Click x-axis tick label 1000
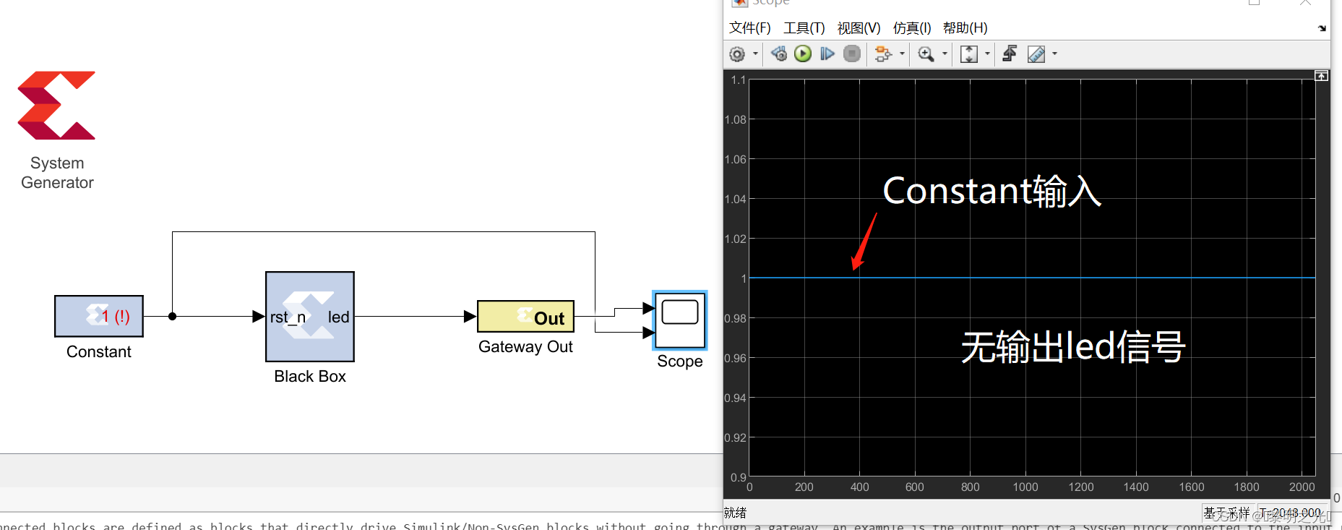1342x530 pixels. [x=1025, y=487]
